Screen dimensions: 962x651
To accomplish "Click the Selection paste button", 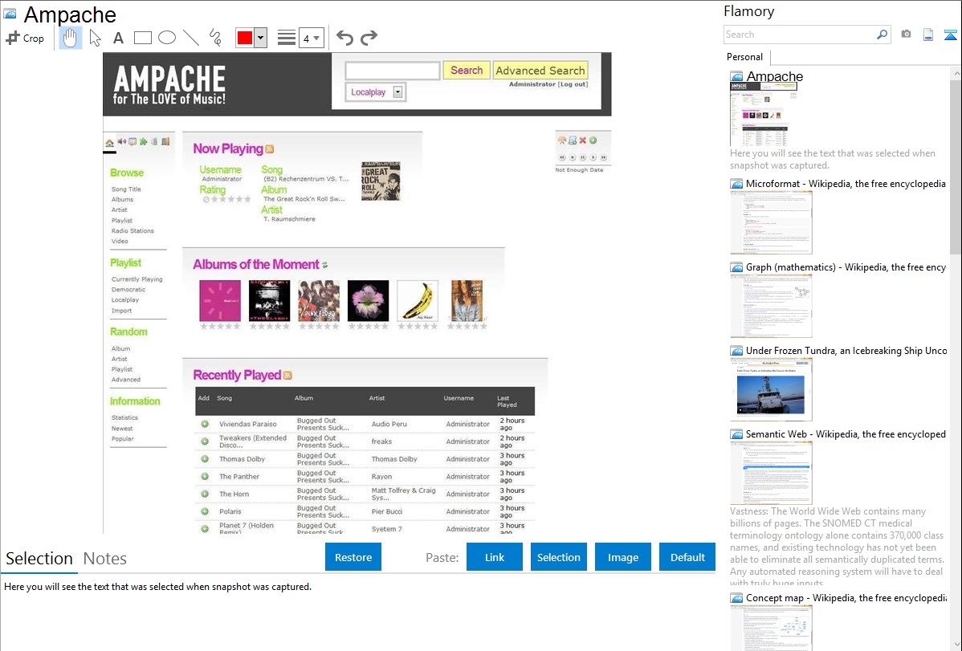I will 558,557.
